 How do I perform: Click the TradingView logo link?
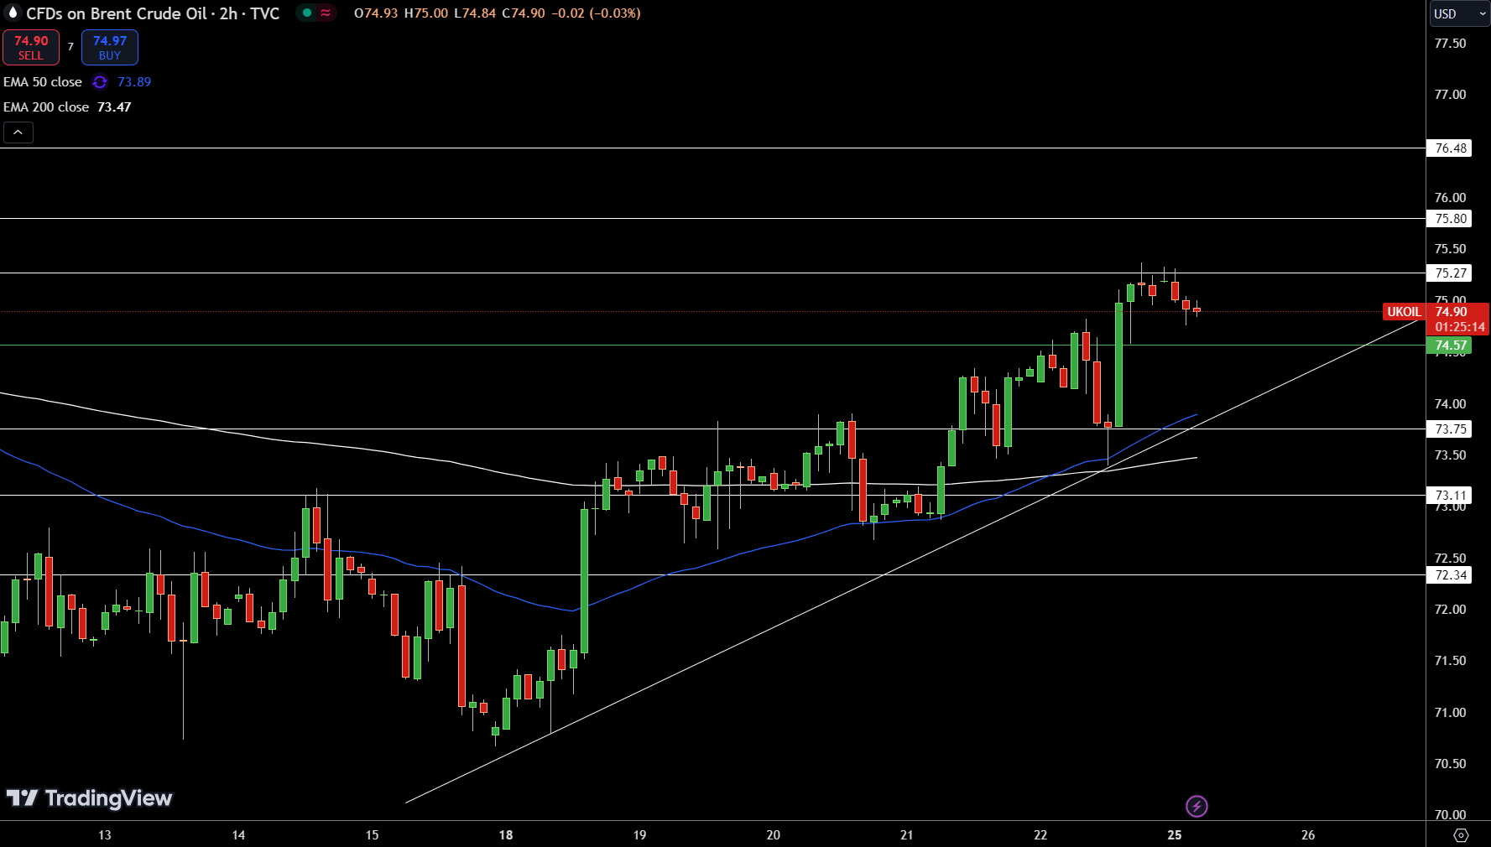coord(89,798)
